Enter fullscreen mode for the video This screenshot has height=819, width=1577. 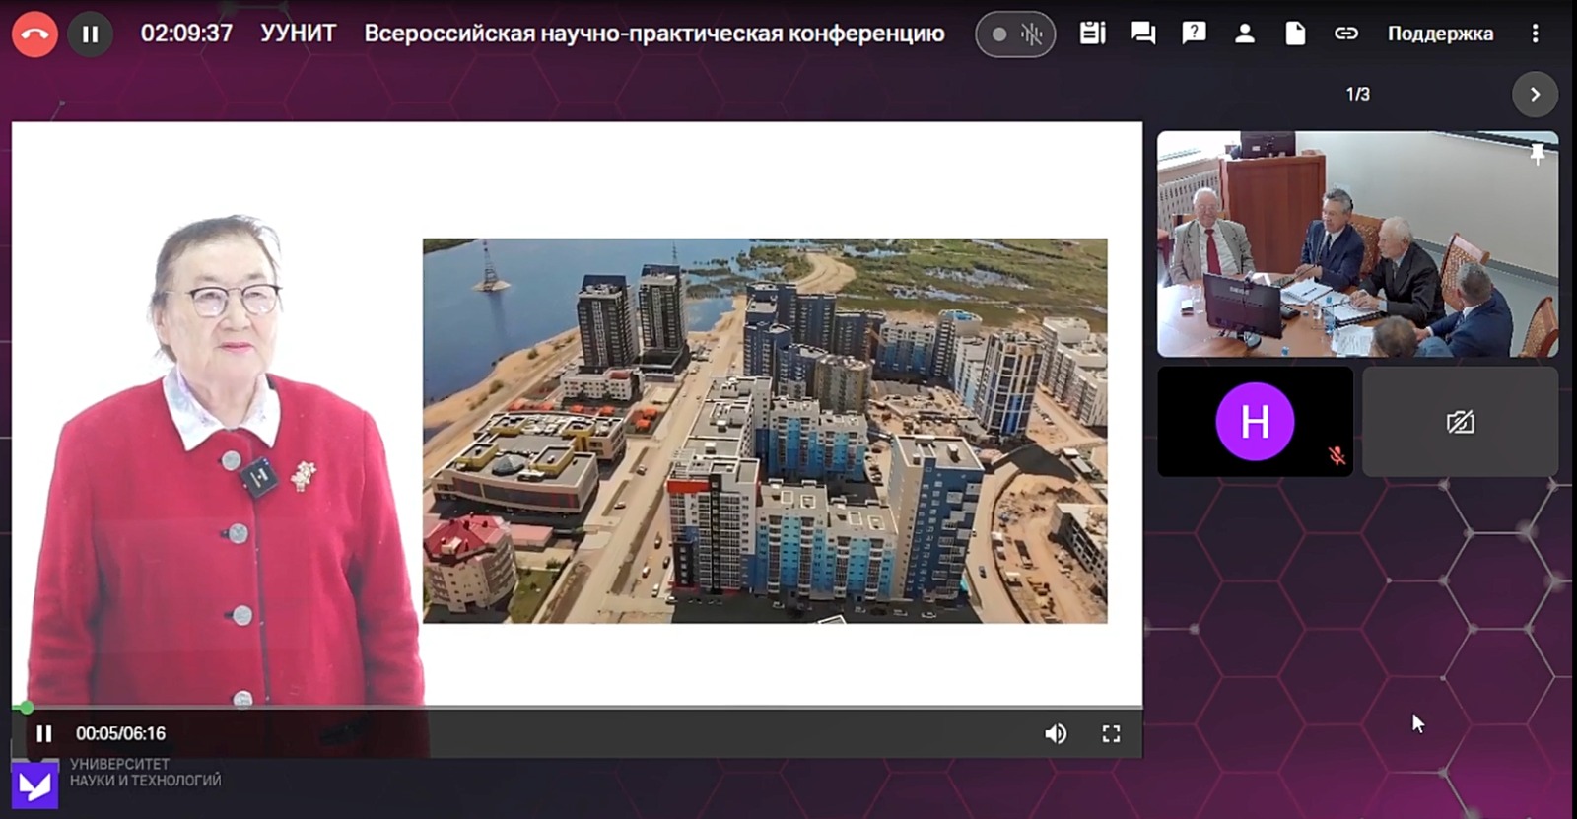click(x=1111, y=733)
